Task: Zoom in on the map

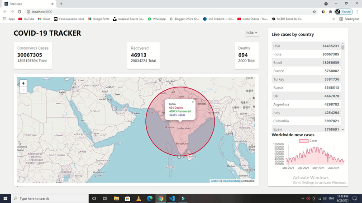Action: click(23, 83)
